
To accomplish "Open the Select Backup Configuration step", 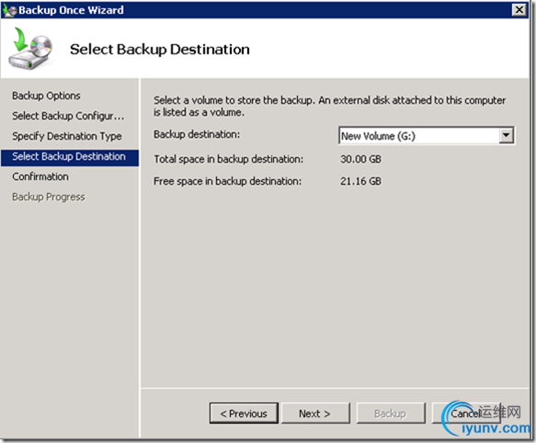I will coord(68,116).
